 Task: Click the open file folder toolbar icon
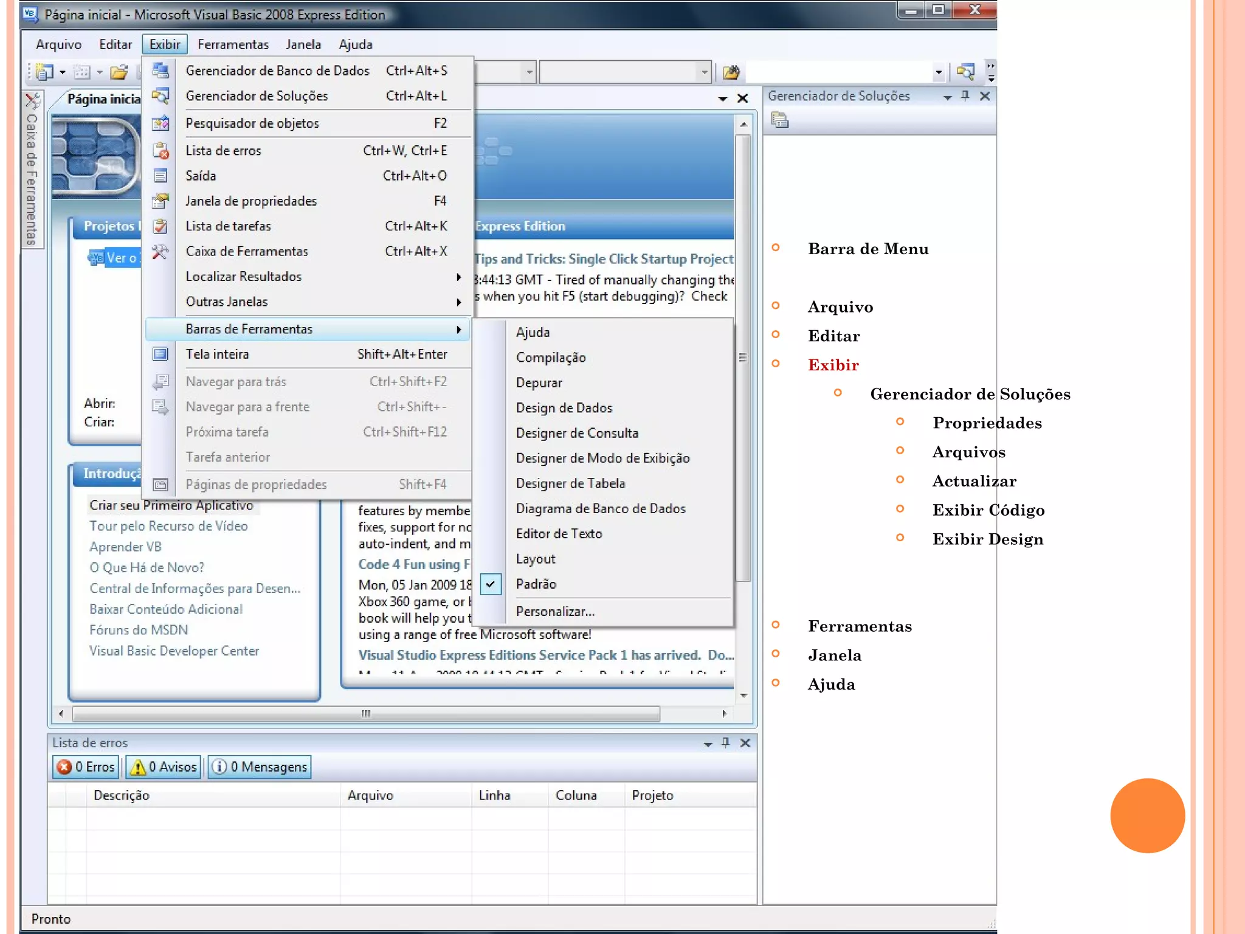(x=119, y=72)
